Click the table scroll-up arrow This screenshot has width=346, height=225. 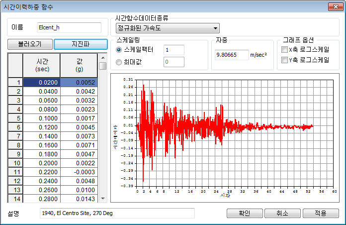pos(103,58)
